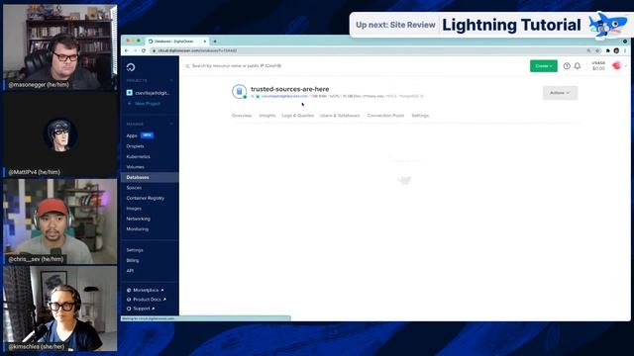Open Networking in sidebar

click(x=139, y=219)
